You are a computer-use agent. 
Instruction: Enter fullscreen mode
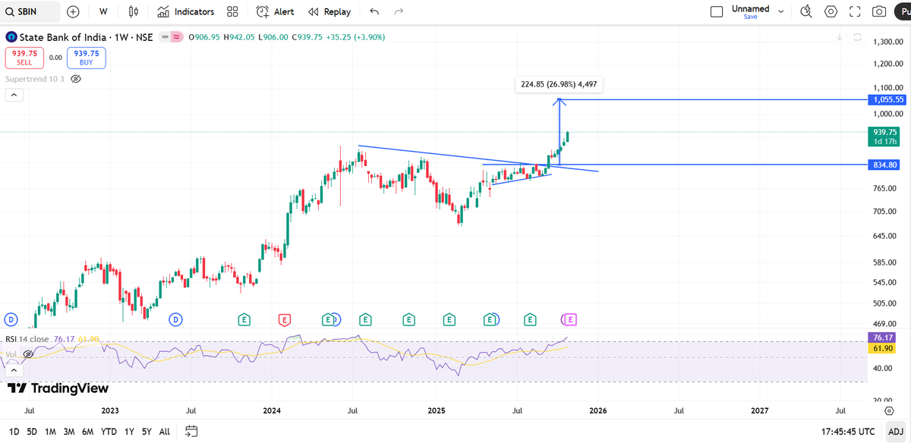click(x=855, y=11)
